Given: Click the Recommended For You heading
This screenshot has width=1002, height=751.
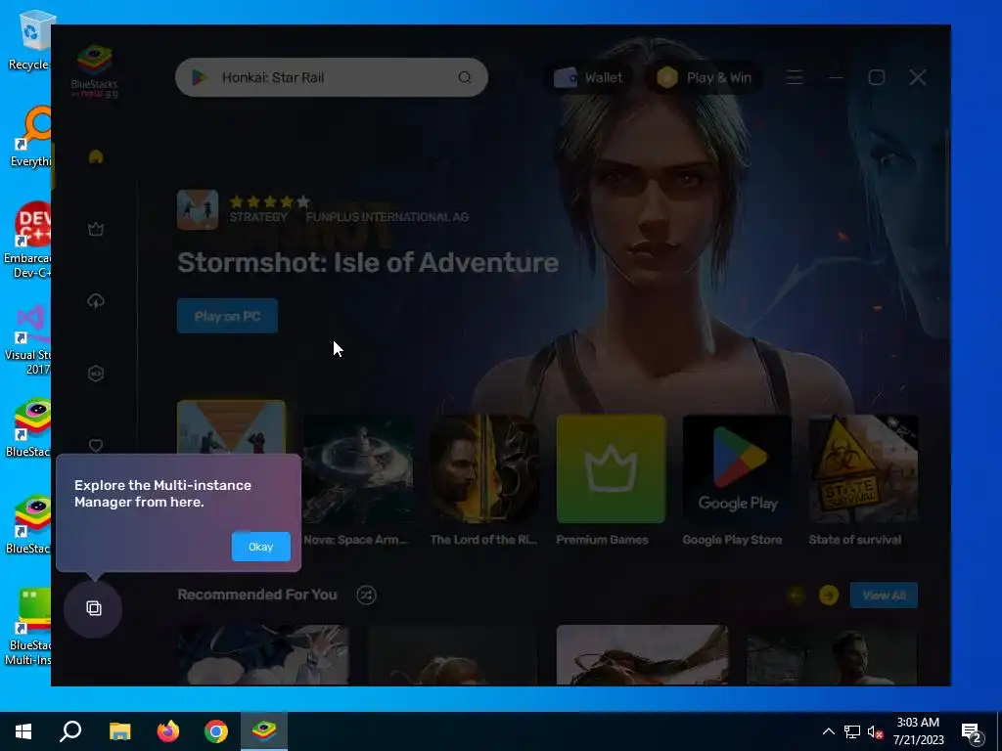Looking at the screenshot, I should (x=257, y=596).
